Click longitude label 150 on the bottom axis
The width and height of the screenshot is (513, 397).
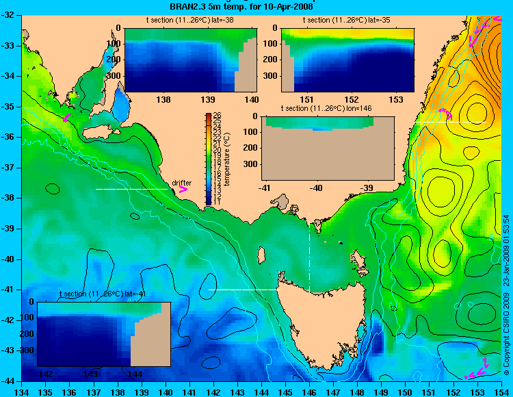406,392
